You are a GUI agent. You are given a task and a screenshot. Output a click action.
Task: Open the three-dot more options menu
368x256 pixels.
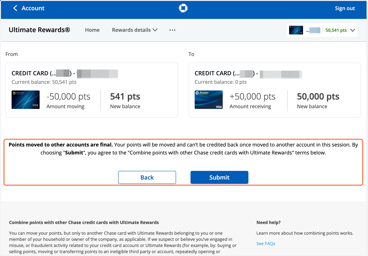pos(172,30)
